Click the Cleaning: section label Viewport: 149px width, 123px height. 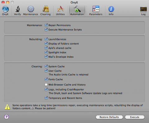37,66
